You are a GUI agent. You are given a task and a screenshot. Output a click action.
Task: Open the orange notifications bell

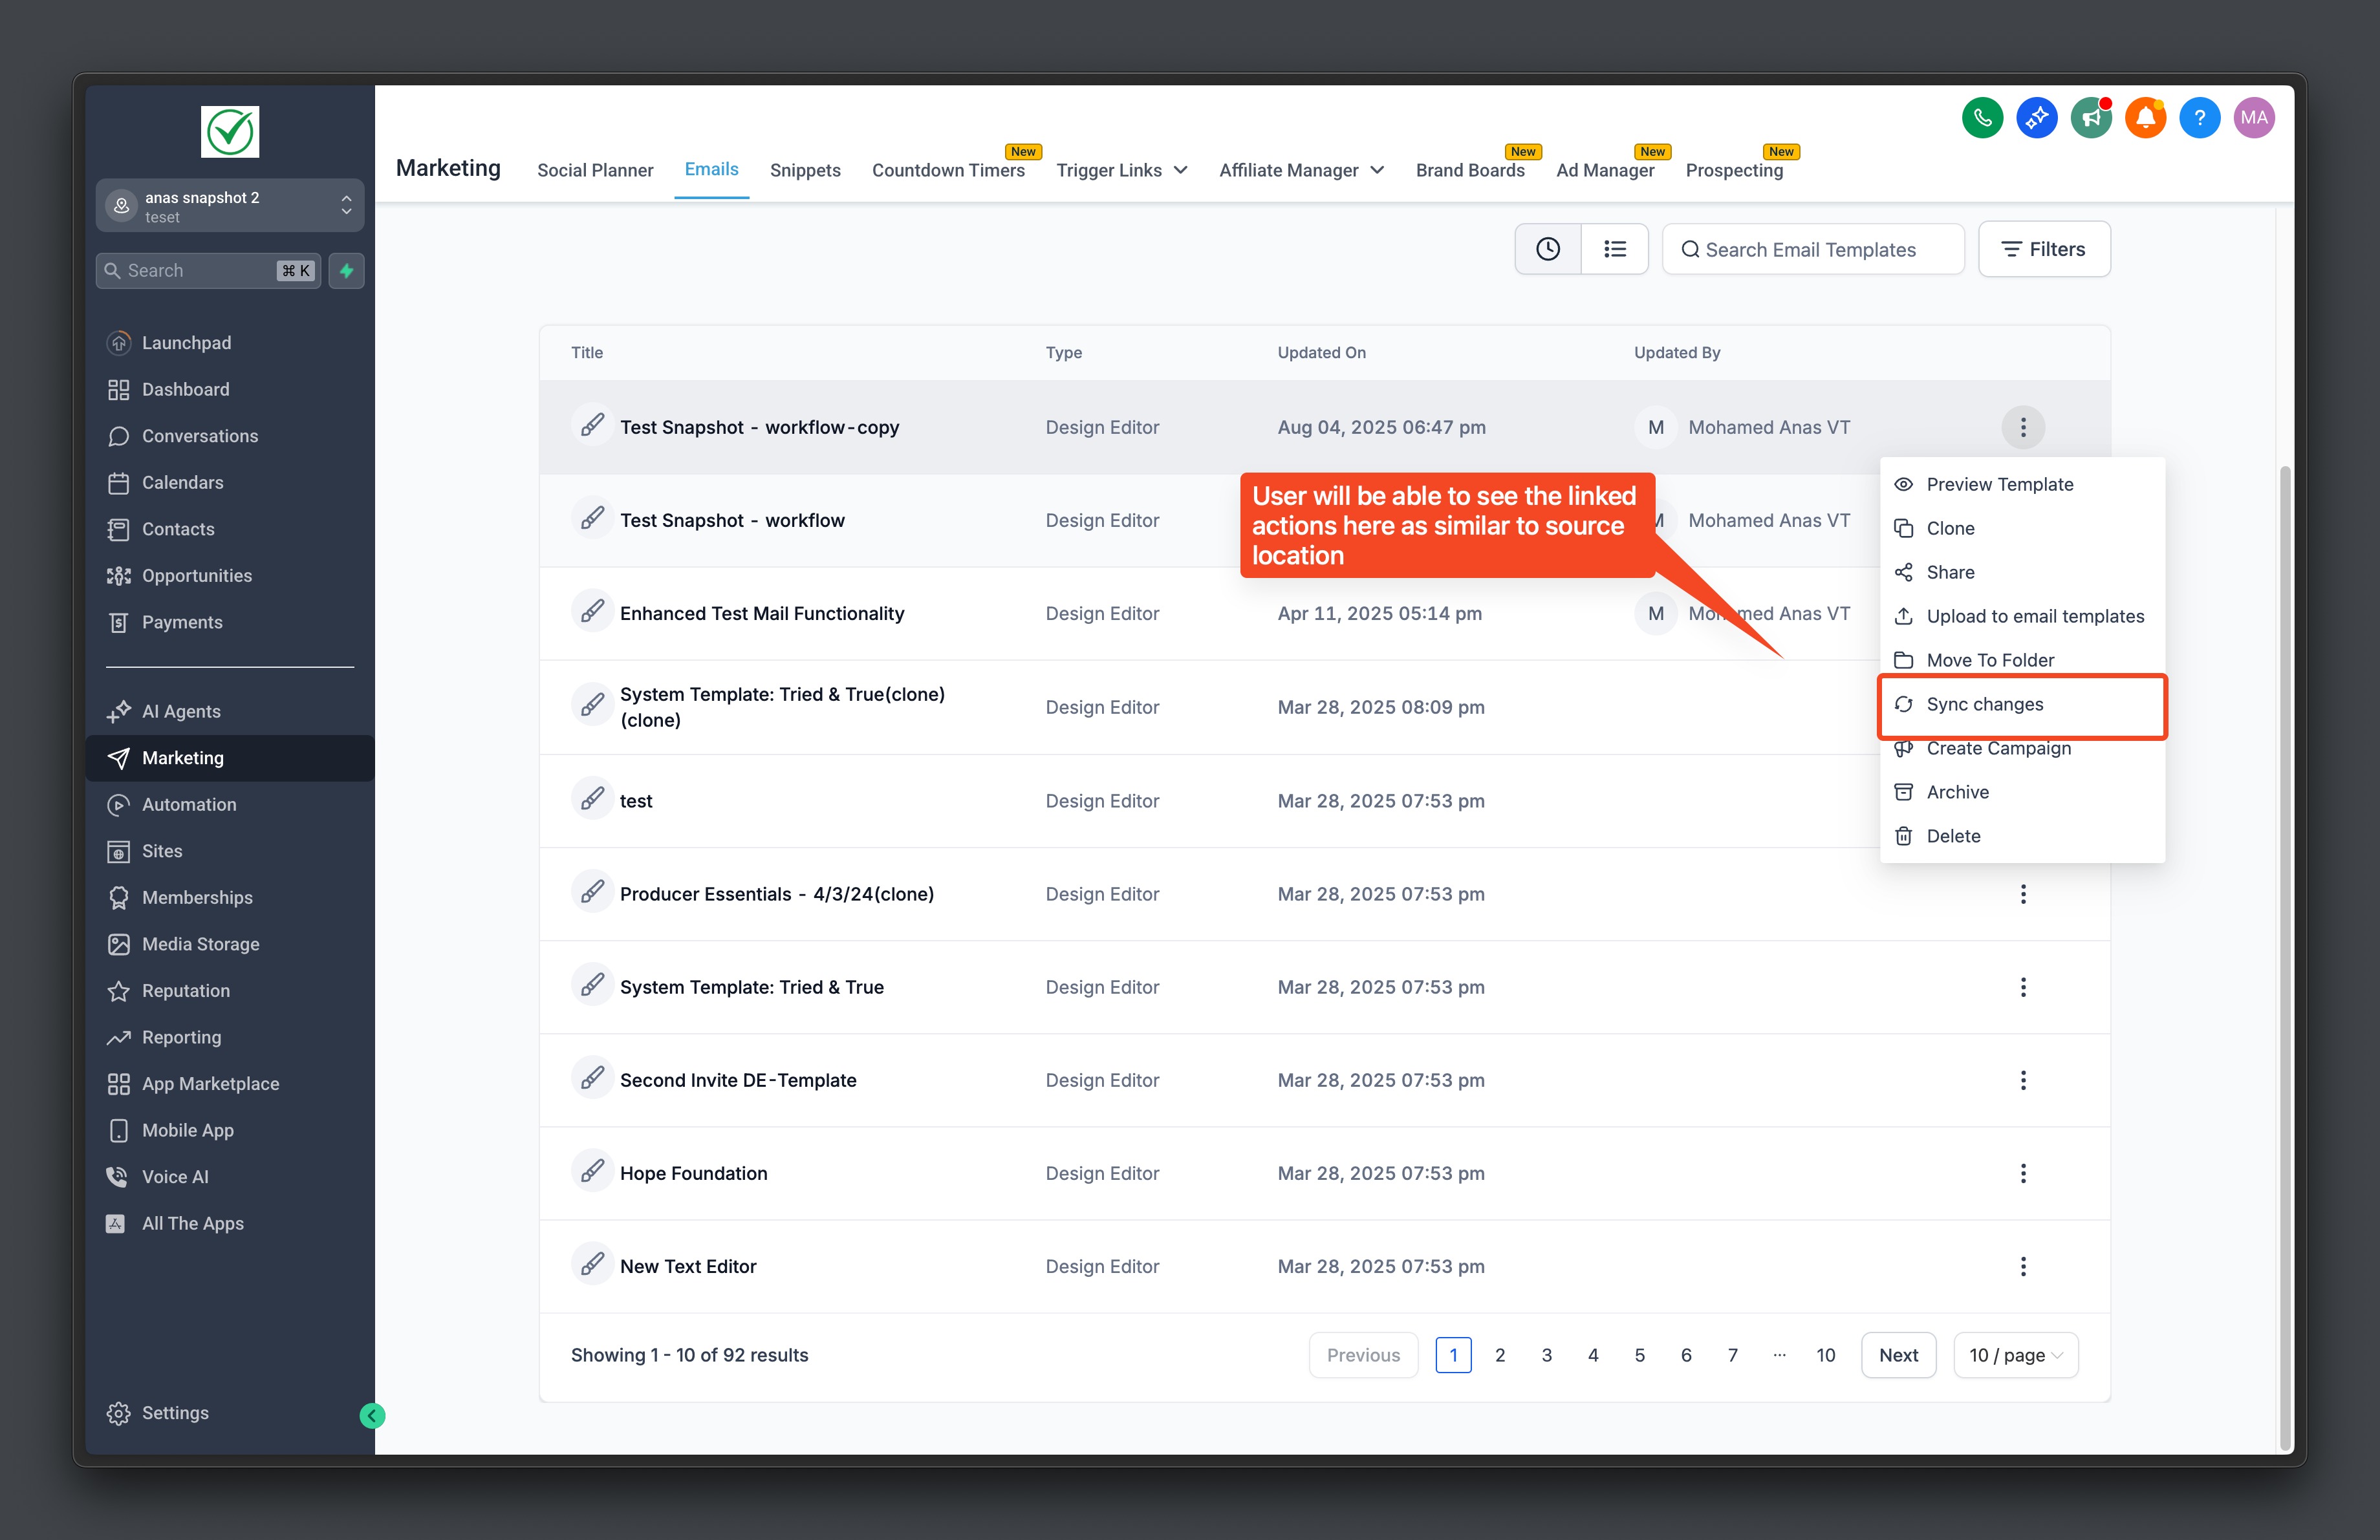point(2145,118)
